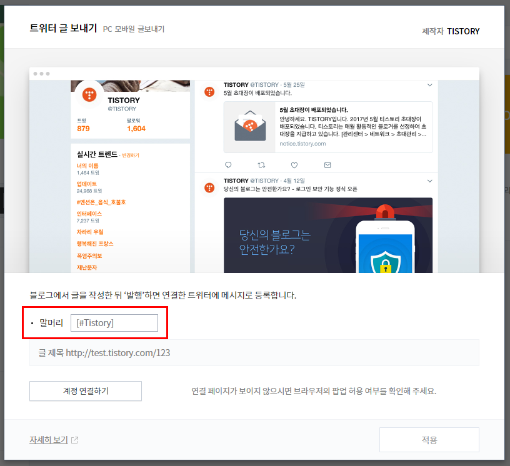Expand the chevron on the 5월 25일 tweet

(429, 85)
